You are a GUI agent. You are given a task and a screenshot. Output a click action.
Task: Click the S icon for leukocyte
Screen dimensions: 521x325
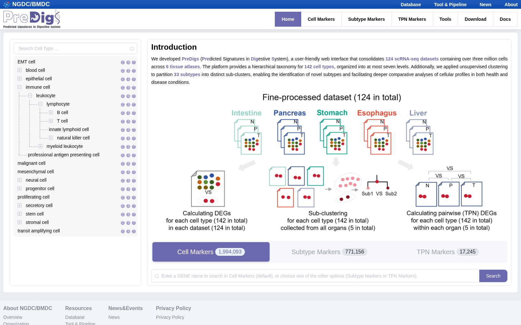coord(128,96)
